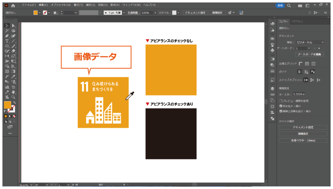Screen dimensions: 333x189
Task: Click ドキュメント設定 in クイック操作 panel
Action: 303,127
